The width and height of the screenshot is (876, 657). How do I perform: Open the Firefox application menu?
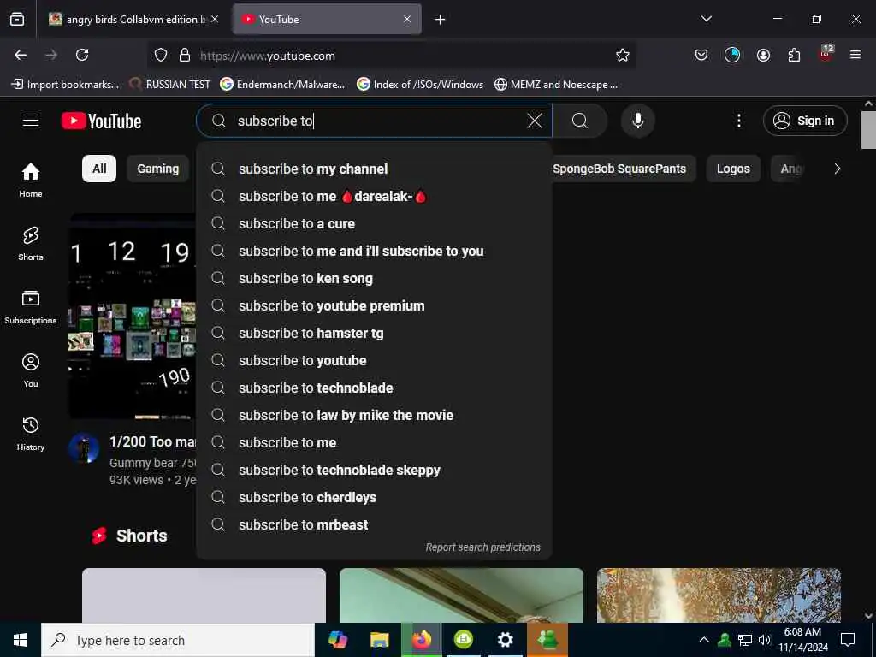[x=855, y=55]
